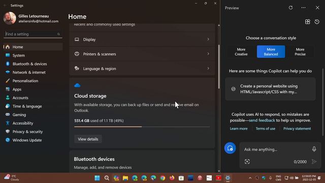Open Language & region settings

142,69
